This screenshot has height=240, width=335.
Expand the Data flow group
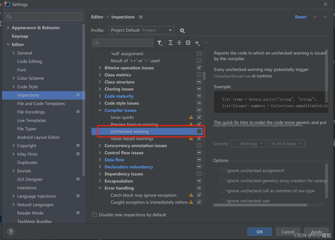(x=100, y=160)
